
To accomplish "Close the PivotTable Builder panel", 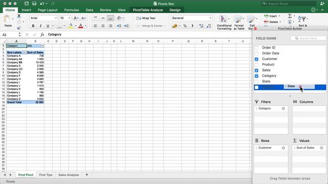I will tap(255, 29).
